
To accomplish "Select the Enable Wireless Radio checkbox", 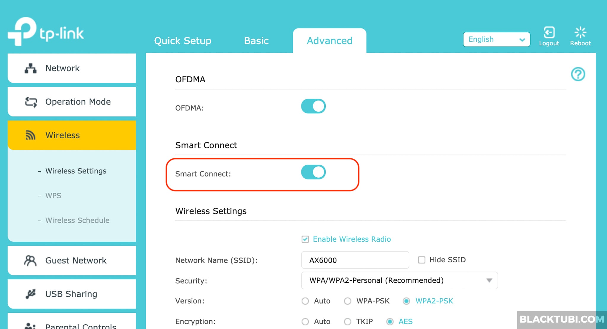I will point(306,239).
